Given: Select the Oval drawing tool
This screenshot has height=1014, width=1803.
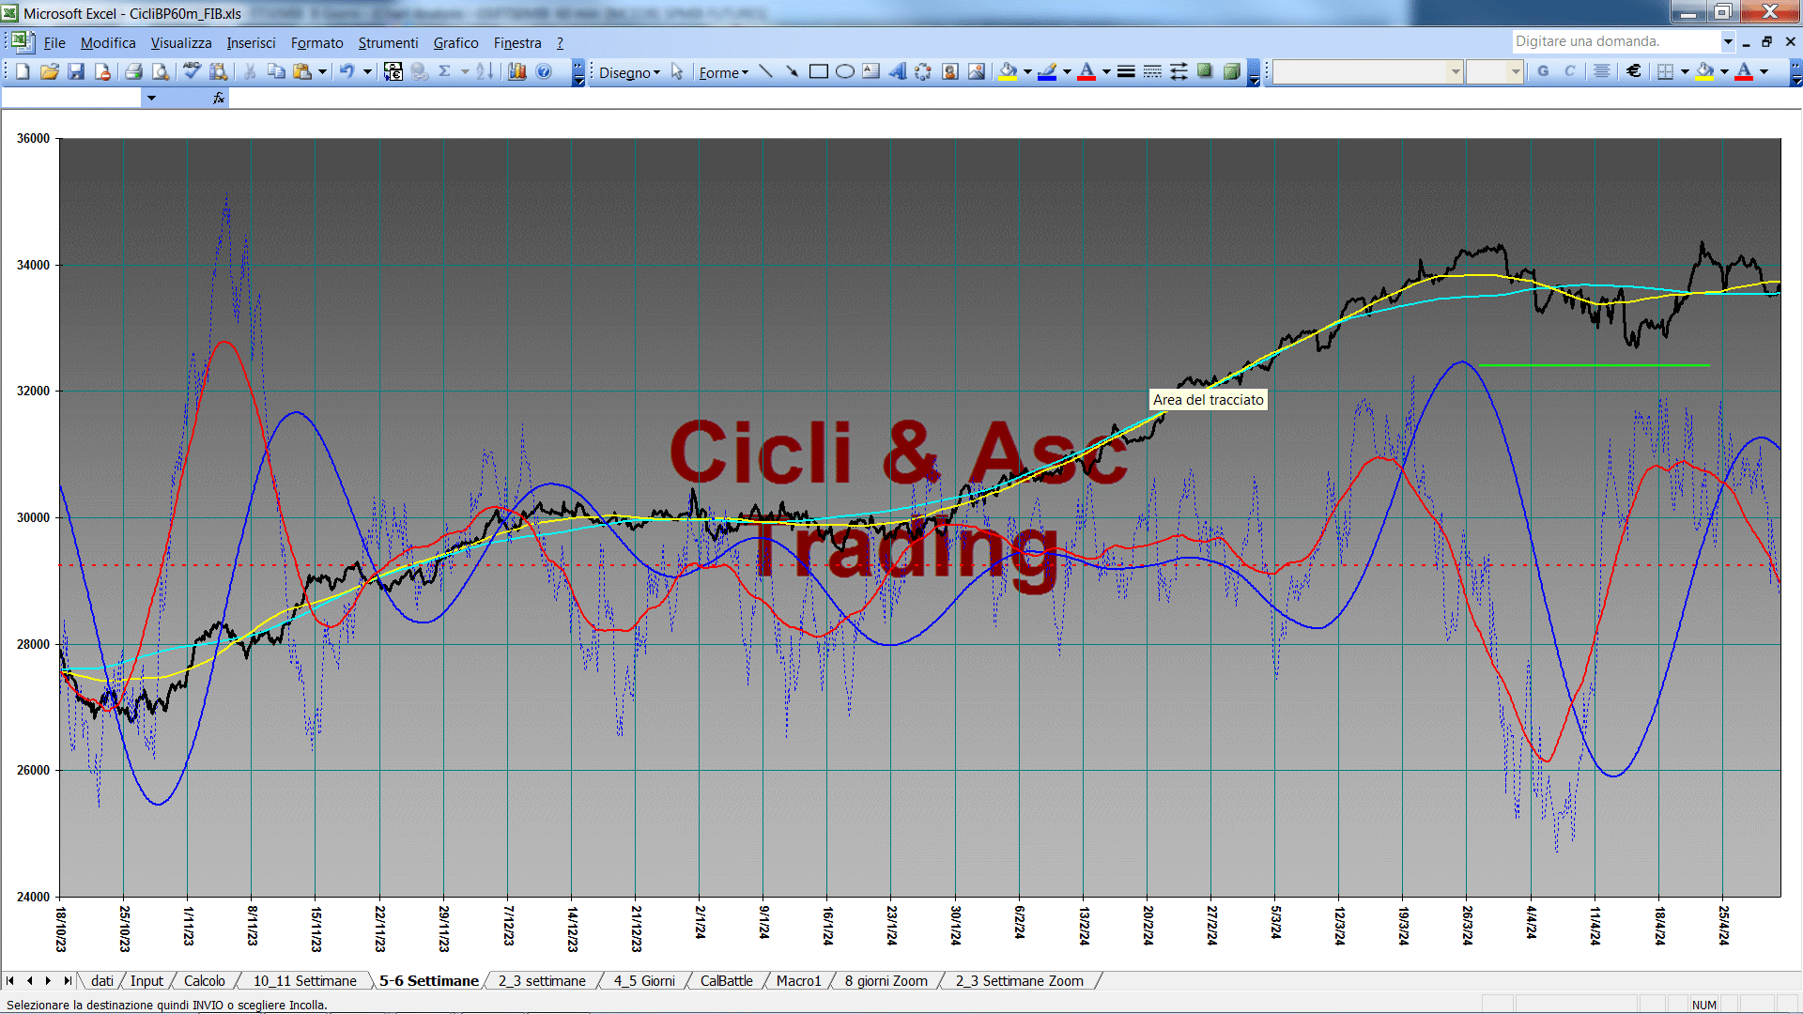Looking at the screenshot, I should tap(844, 71).
